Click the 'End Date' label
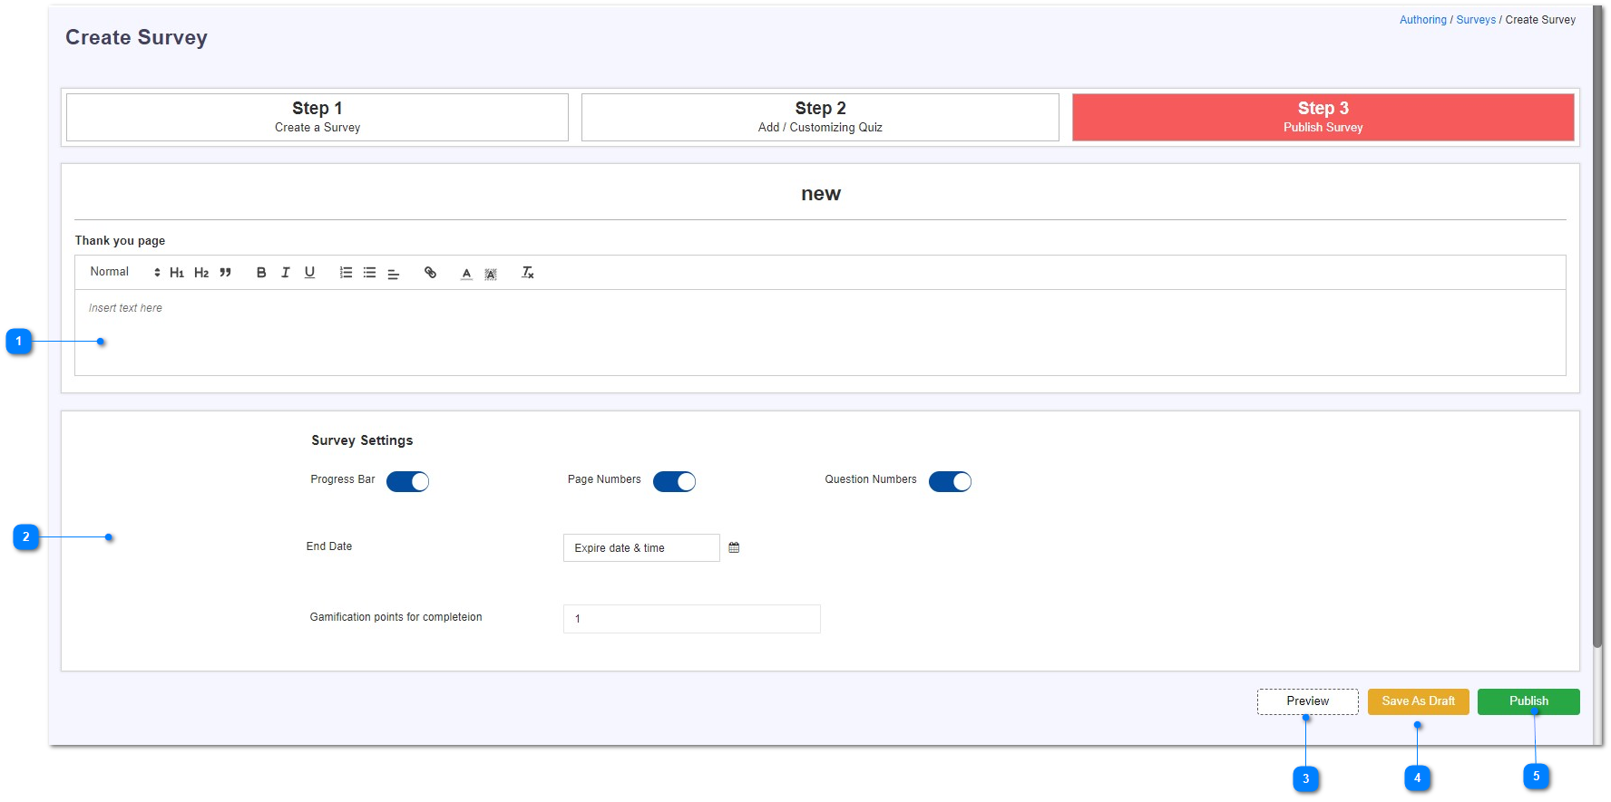1611x802 pixels. pyautogui.click(x=328, y=546)
